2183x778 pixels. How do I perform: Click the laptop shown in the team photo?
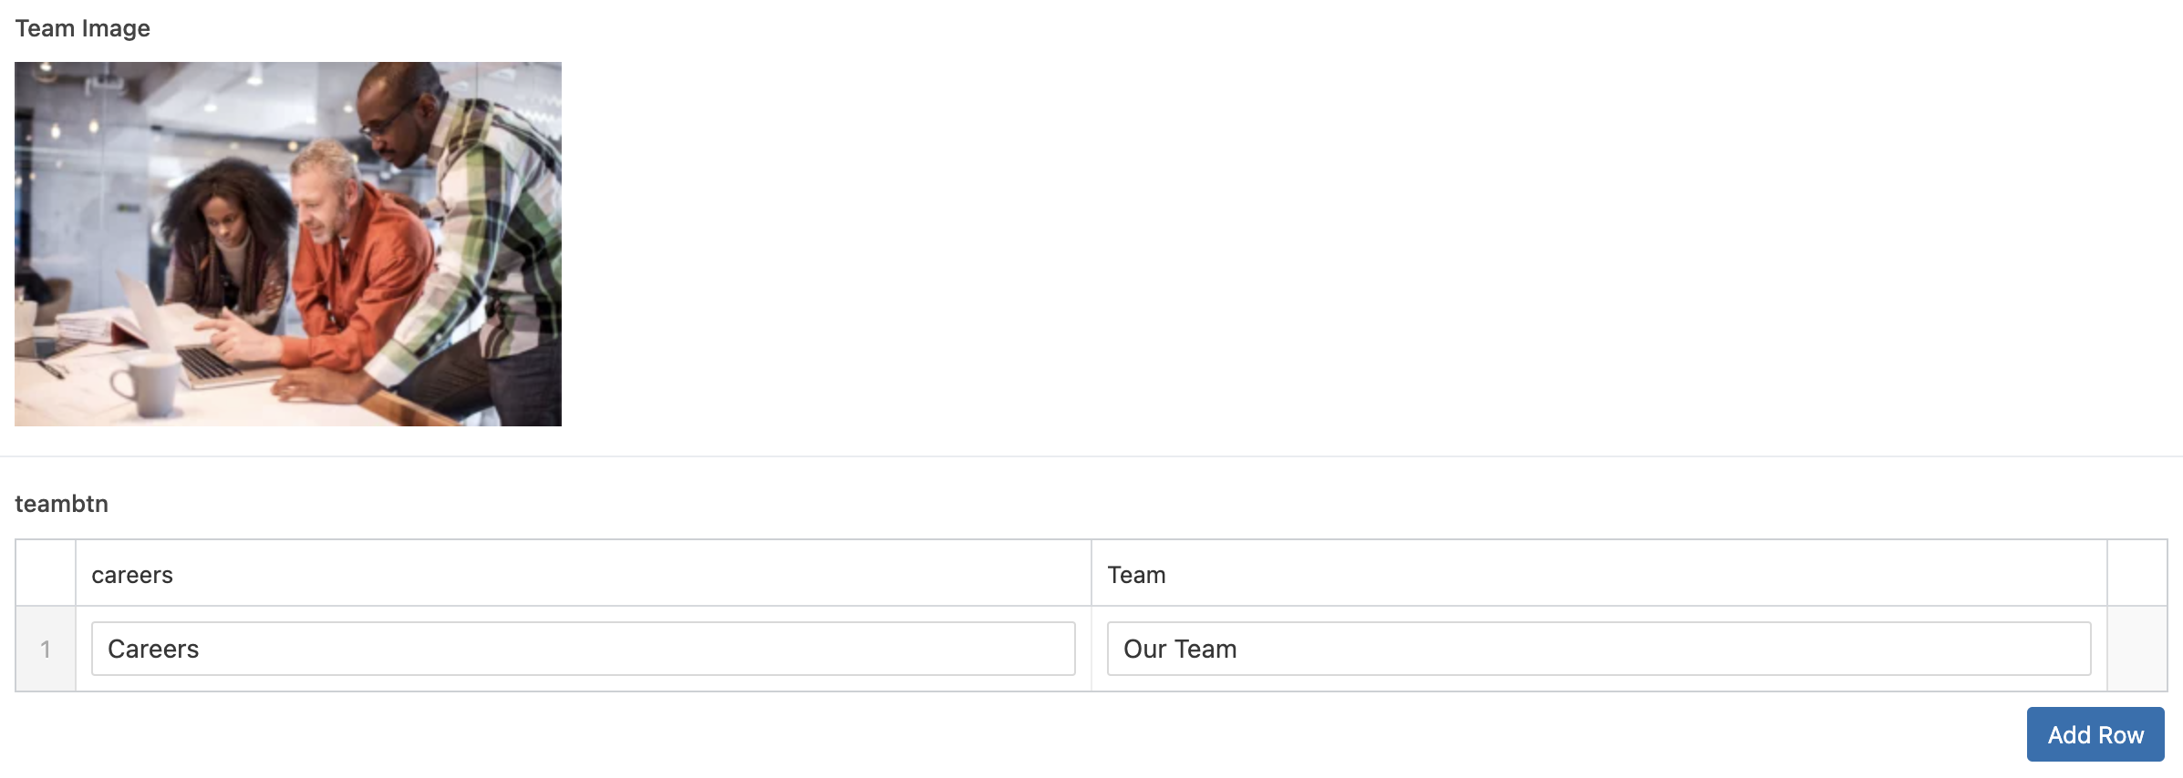click(x=182, y=333)
